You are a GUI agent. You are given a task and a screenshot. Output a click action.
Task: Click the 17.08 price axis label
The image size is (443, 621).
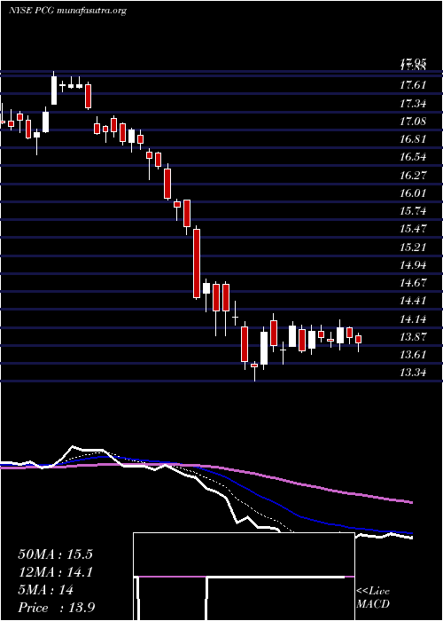[413, 122]
